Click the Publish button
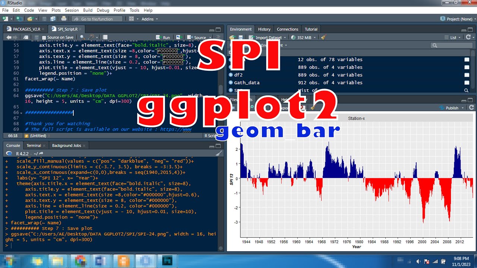477x268 pixels. tap(449, 108)
